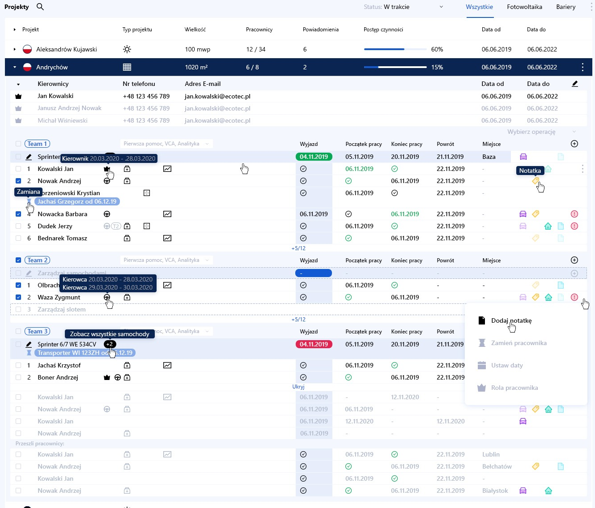The height and width of the screenshot is (508, 595).
Task: Collapse the Kierownicy section arrow
Action: (18, 84)
